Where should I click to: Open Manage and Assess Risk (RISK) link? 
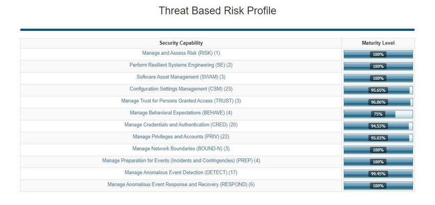click(181, 53)
